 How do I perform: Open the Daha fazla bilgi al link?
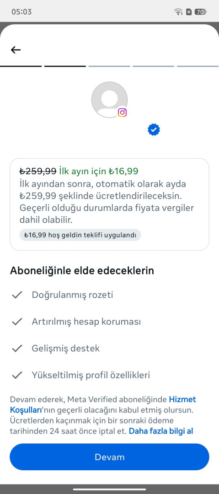pyautogui.click(x=161, y=431)
